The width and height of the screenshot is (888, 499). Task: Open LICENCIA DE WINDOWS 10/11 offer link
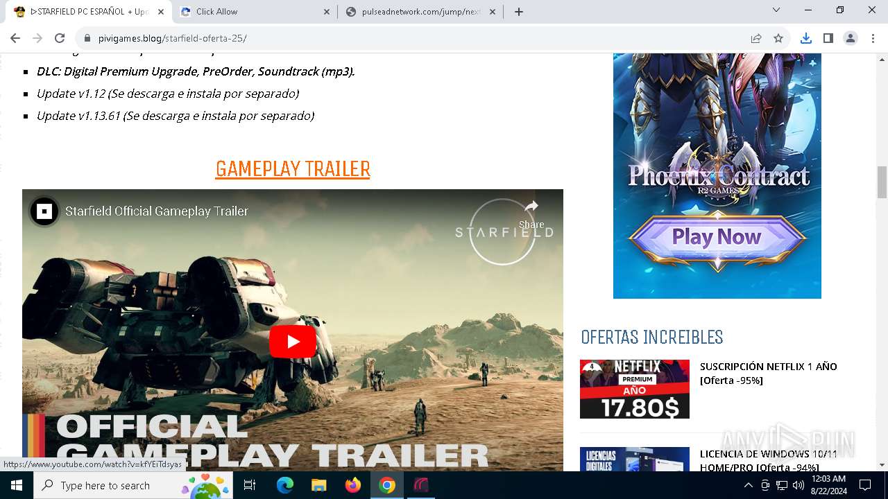click(769, 460)
